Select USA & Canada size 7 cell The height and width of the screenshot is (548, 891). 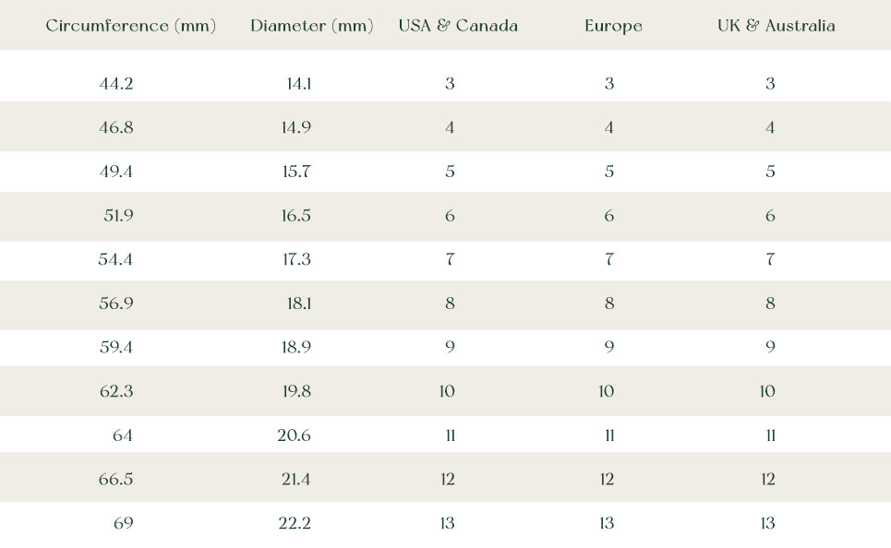click(450, 259)
